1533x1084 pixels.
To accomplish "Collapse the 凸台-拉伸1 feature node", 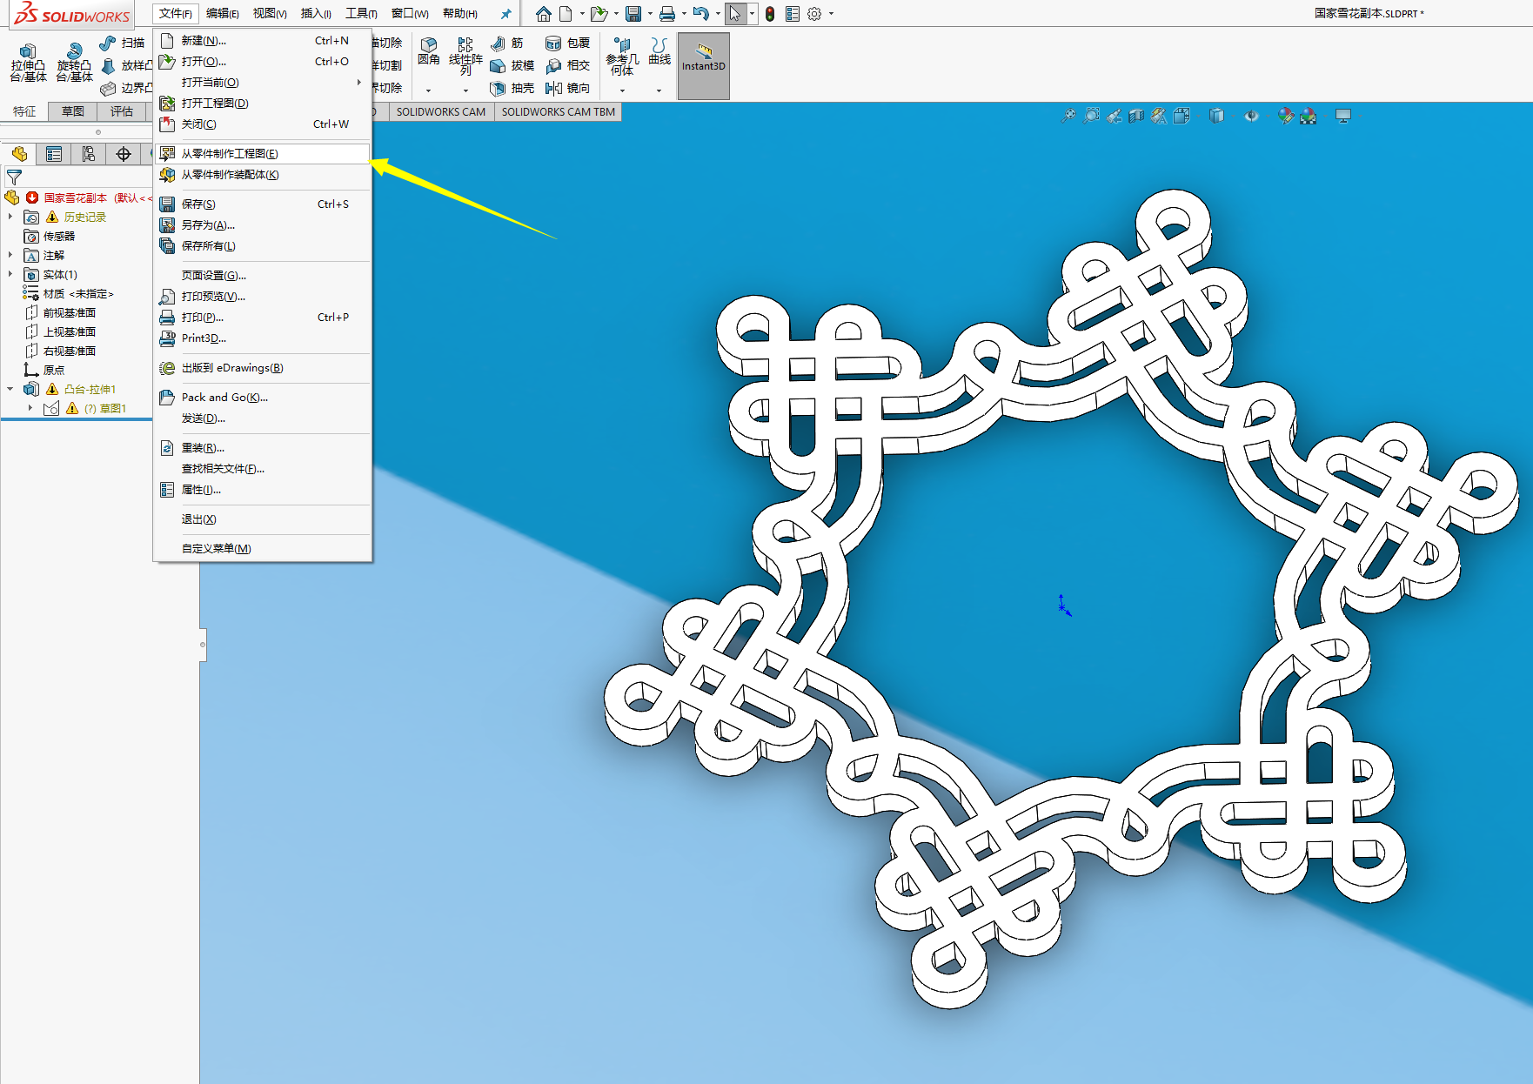I will click(x=10, y=389).
